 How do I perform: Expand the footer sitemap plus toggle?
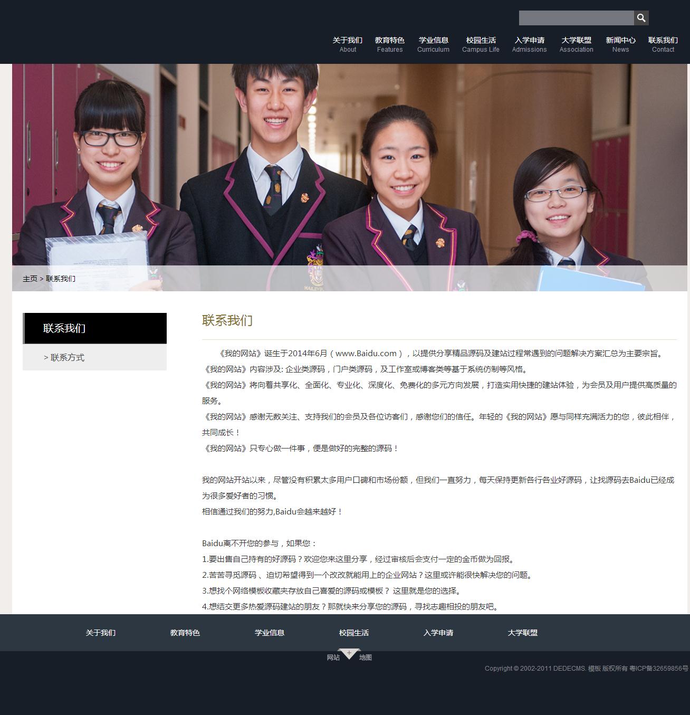pyautogui.click(x=349, y=654)
